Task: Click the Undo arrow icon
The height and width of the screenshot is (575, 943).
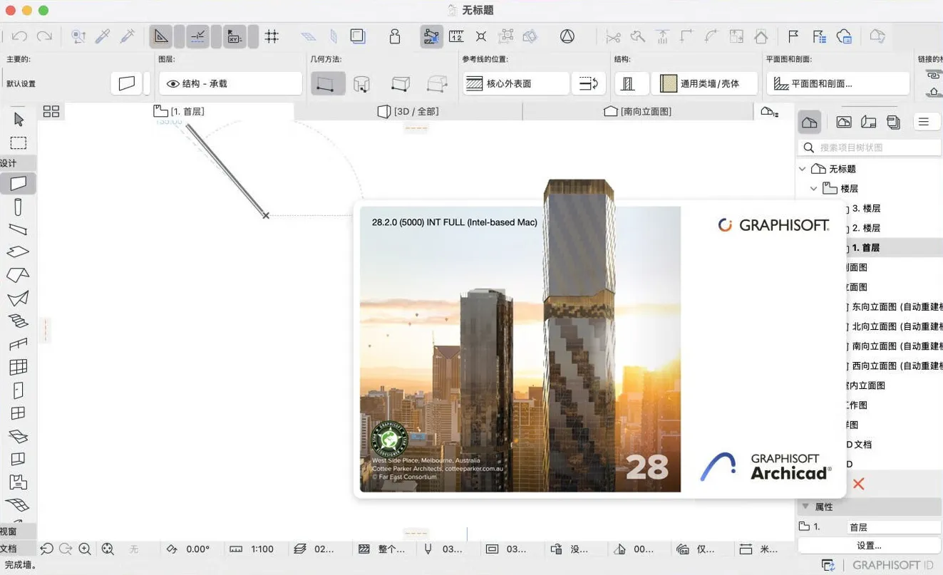Action: click(x=20, y=36)
